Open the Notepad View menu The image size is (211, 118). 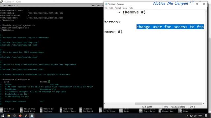click(x=125, y=8)
